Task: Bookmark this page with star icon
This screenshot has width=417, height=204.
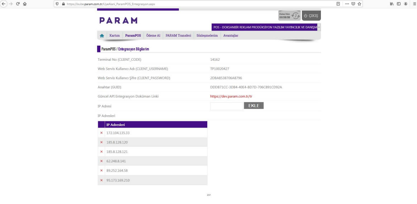Action: (x=359, y=4)
